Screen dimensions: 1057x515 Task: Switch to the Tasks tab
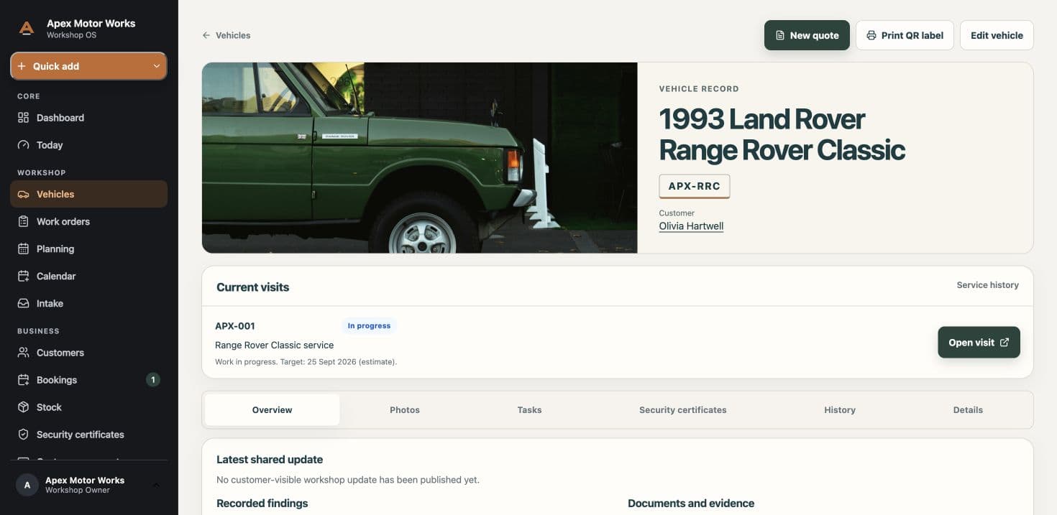[529, 410]
